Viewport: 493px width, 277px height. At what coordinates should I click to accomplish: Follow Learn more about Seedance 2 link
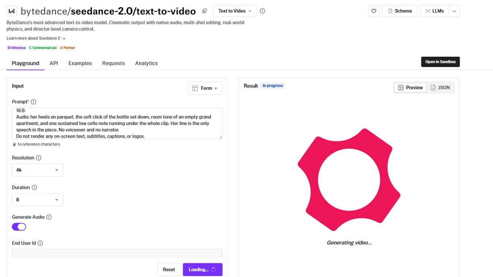pyautogui.click(x=36, y=38)
